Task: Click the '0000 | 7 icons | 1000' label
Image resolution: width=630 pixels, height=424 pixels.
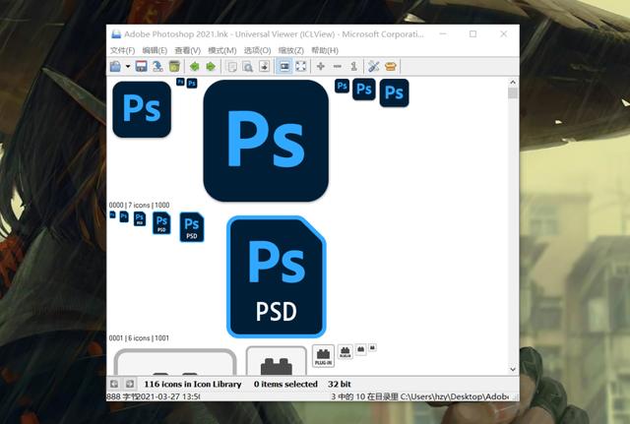Action: click(x=139, y=206)
